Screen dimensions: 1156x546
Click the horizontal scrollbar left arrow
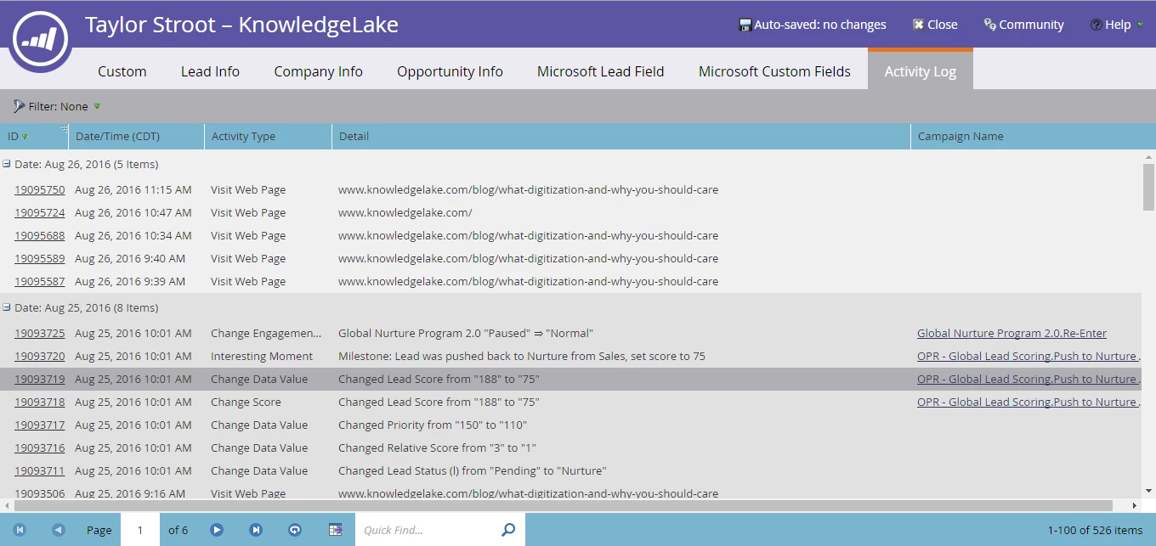coord(6,505)
